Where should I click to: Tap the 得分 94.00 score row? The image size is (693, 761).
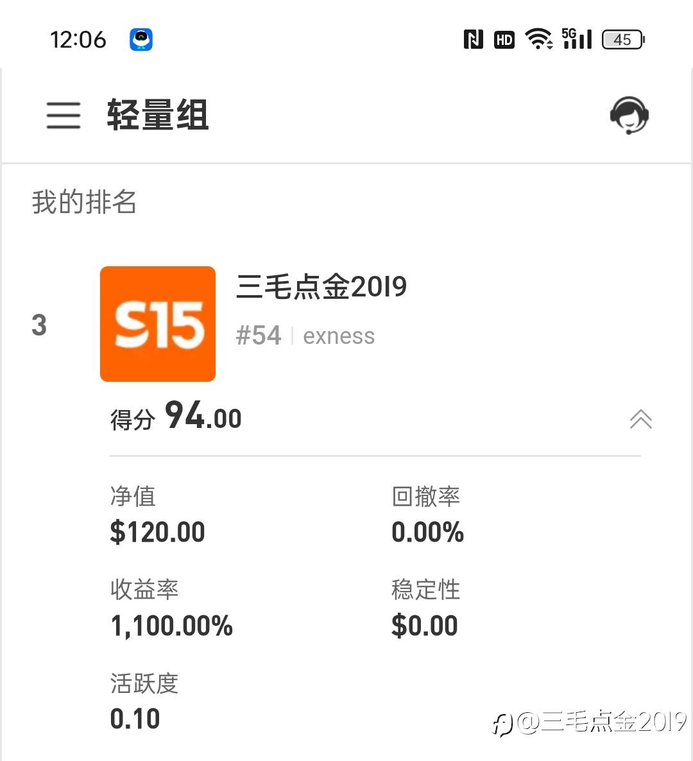(176, 417)
